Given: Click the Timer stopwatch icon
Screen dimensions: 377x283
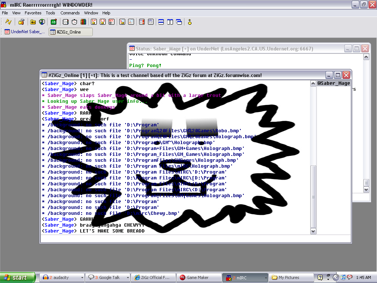Looking at the screenshot, I should (x=74, y=22).
